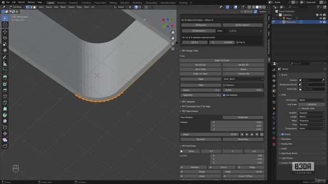Open the Vertex menu in viewport header
Image resolution: width=328 pixels, height=184 pixels.
(71, 7)
